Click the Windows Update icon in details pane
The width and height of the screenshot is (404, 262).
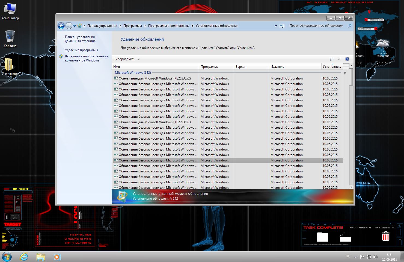[122, 196]
